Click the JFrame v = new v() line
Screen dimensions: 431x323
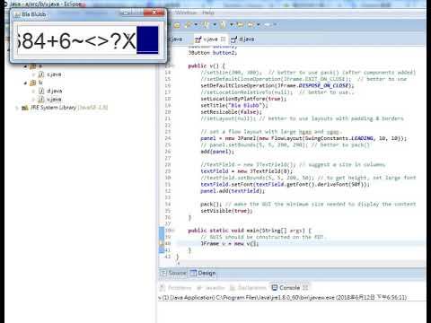(x=229, y=243)
